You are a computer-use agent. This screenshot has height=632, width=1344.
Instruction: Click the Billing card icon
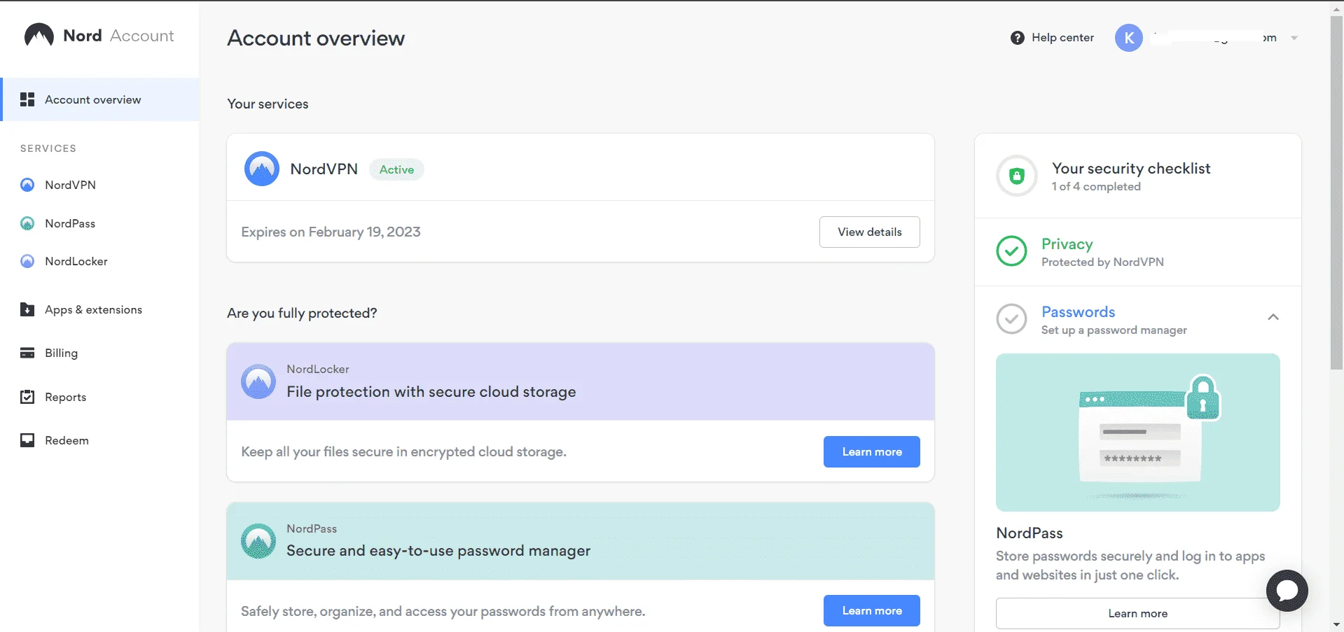pos(27,353)
